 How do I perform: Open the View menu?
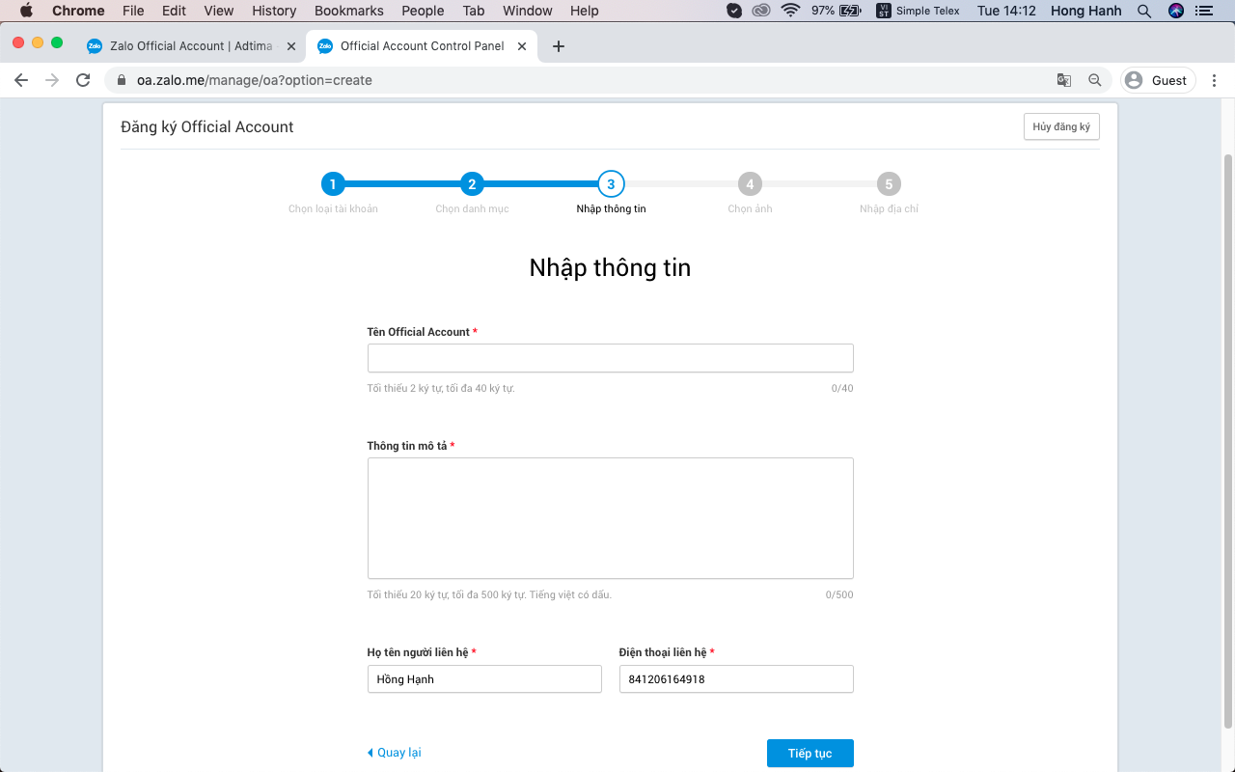pos(219,11)
